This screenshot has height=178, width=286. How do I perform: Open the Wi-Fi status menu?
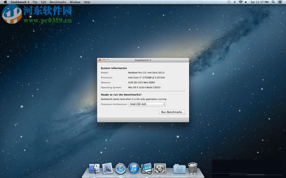click(241, 2)
